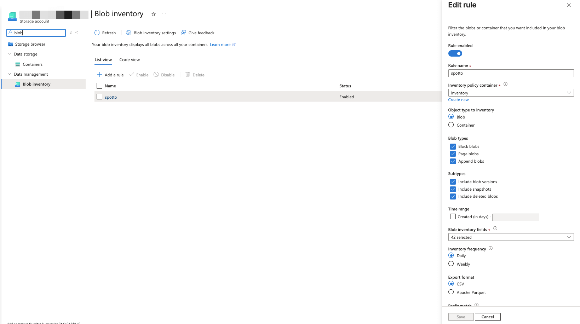The width and height of the screenshot is (580, 324).
Task: Select Weekly inventory frequency
Action: tap(451, 264)
